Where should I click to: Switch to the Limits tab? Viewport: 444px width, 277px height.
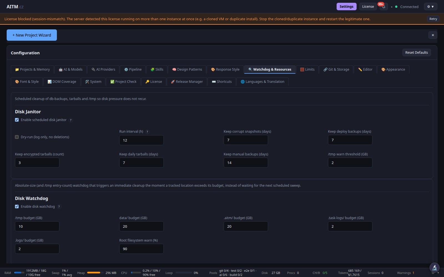point(307,70)
